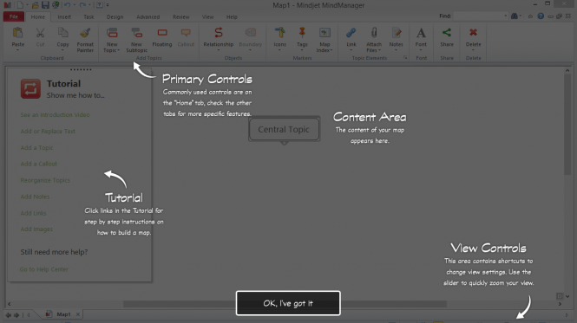This screenshot has width=577, height=323.
Task: Click the OK, I've got it button
Action: pos(288,303)
